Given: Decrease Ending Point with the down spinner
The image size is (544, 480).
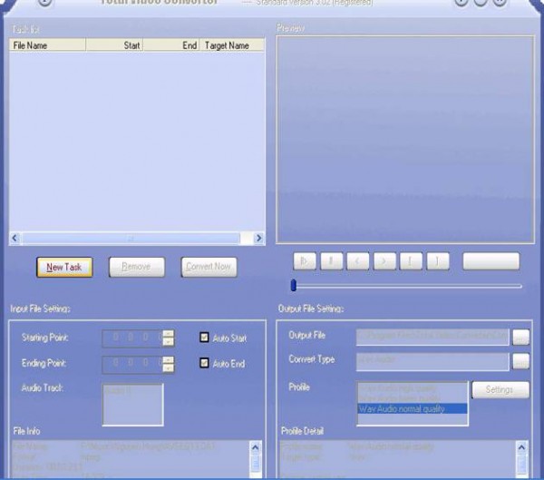Looking at the screenshot, I should 169,368.
